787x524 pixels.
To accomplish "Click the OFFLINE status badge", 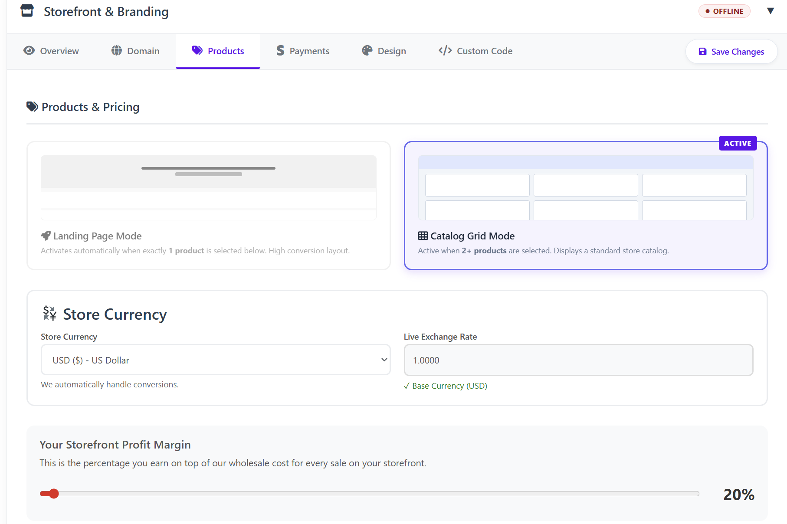I will click(724, 11).
